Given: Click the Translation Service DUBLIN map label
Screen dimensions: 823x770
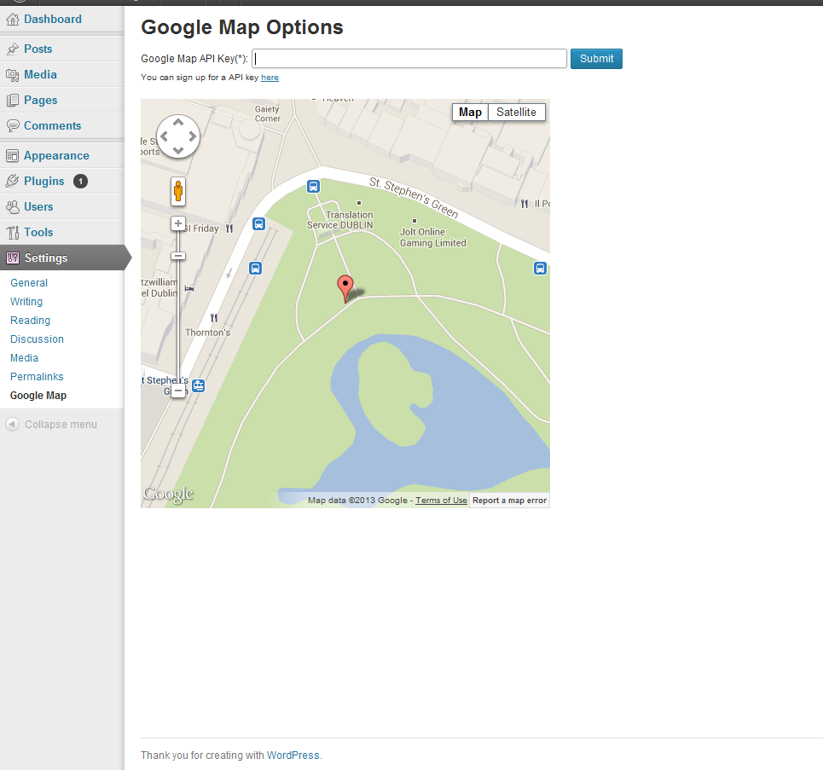Looking at the screenshot, I should [x=340, y=220].
